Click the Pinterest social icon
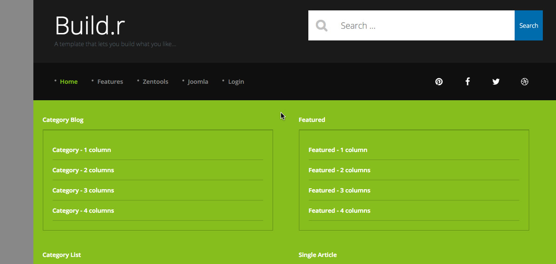556x264 pixels. [x=439, y=81]
